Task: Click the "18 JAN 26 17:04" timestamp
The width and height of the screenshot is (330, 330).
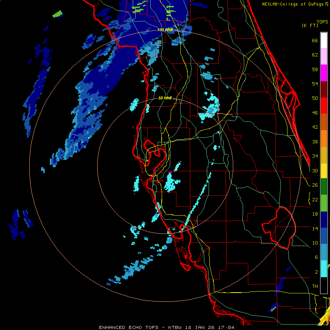Action: click(209, 327)
